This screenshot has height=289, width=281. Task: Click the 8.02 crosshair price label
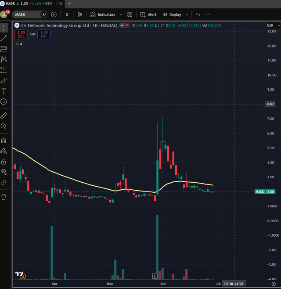pyautogui.click(x=270, y=104)
